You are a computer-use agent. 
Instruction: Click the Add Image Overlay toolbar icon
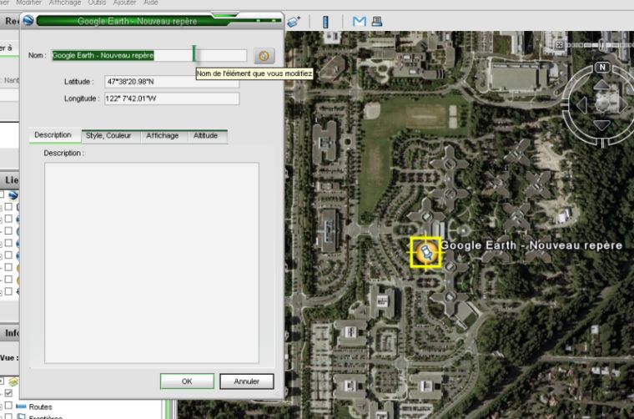pos(294,22)
